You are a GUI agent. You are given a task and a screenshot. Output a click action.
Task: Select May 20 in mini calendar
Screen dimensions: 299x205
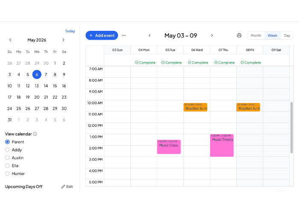coord(37,97)
